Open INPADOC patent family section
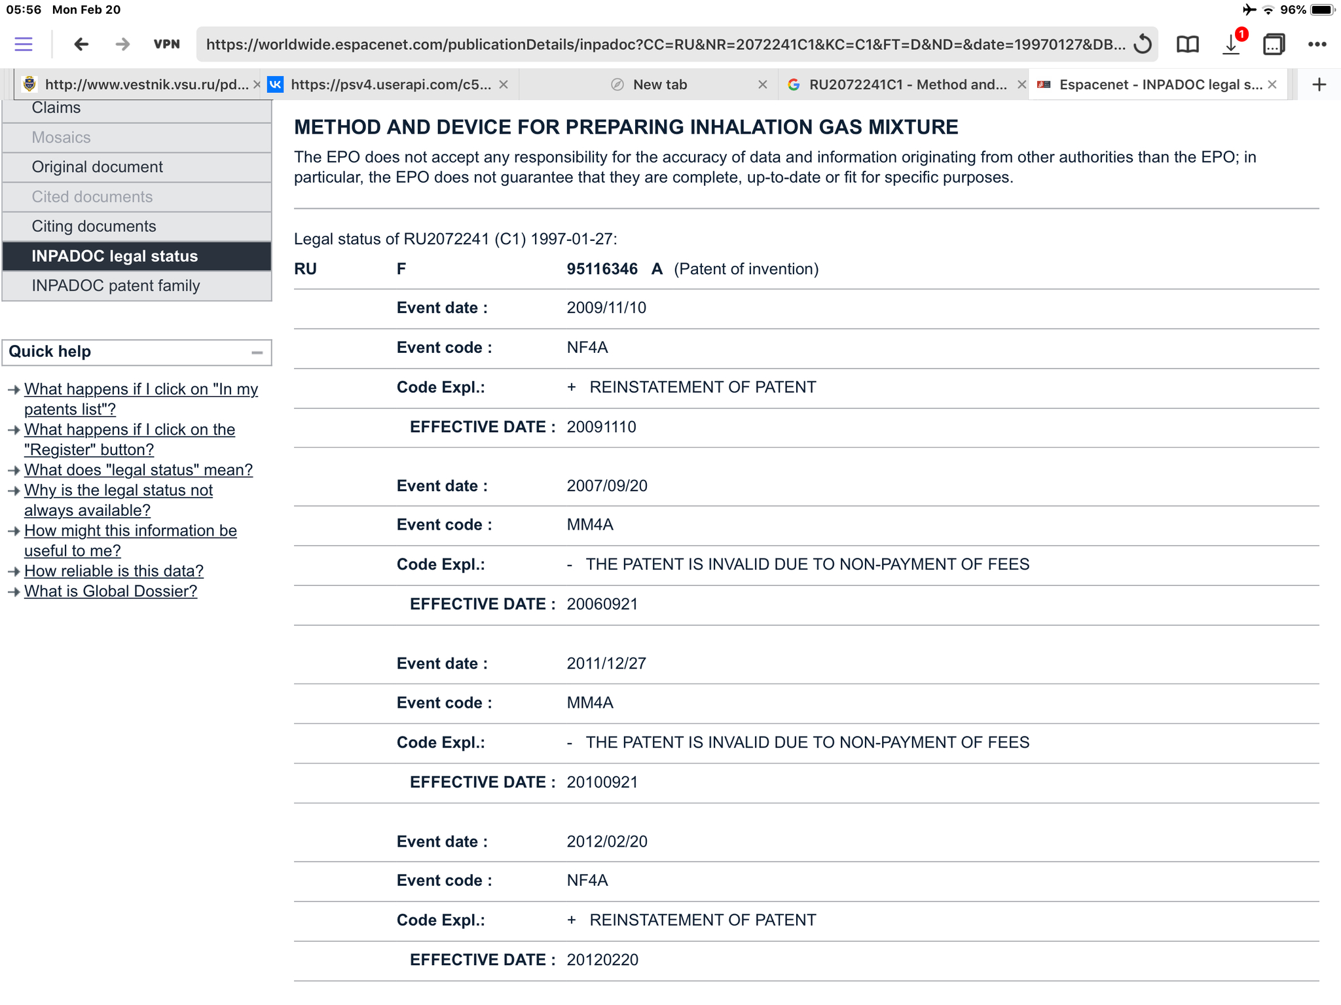The image size is (1341, 1005). [x=116, y=286]
